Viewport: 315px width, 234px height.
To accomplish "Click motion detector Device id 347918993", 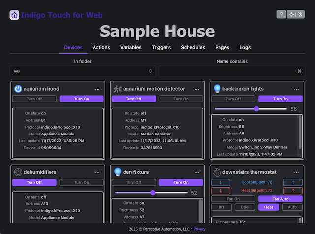I will [152, 148].
